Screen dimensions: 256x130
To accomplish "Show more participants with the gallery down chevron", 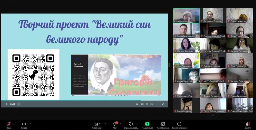I will [x=213, y=116].
